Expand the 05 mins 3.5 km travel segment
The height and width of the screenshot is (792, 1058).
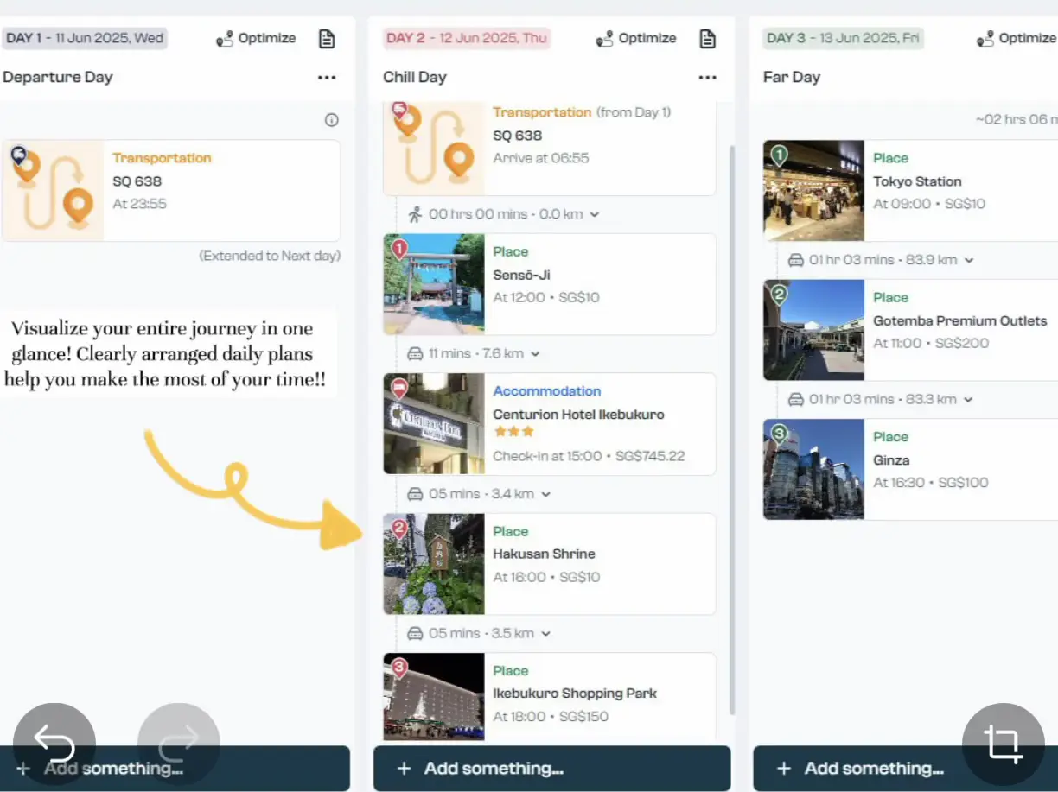(545, 633)
